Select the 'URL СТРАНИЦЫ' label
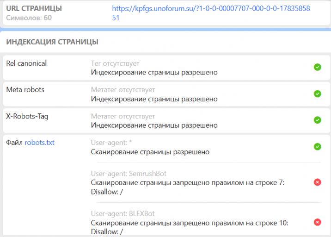The height and width of the screenshot is (237, 331). click(x=34, y=8)
